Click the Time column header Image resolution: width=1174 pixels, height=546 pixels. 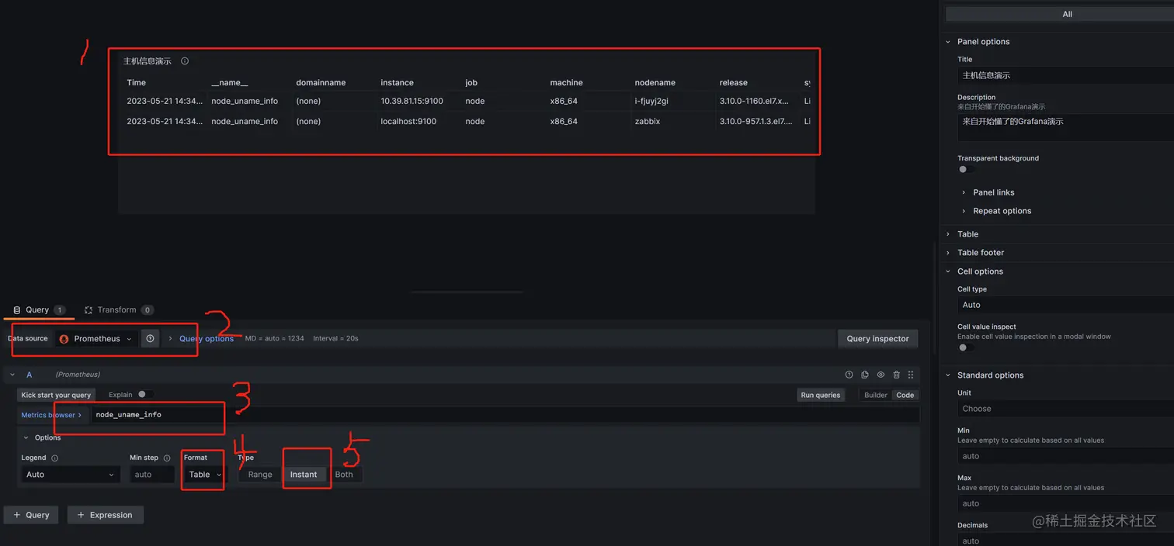137,83
